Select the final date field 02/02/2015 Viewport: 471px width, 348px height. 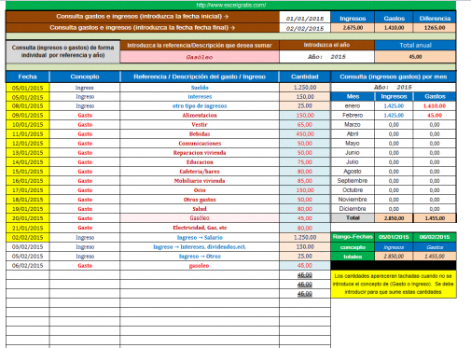305,28
